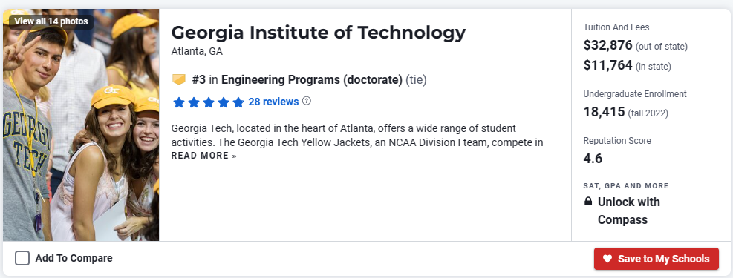Open the 28 reviews link
Screen dimensions: 733x278
point(273,102)
